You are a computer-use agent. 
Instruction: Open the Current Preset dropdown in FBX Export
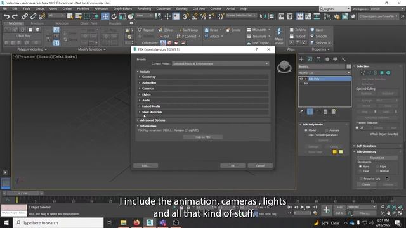[x=221, y=63]
